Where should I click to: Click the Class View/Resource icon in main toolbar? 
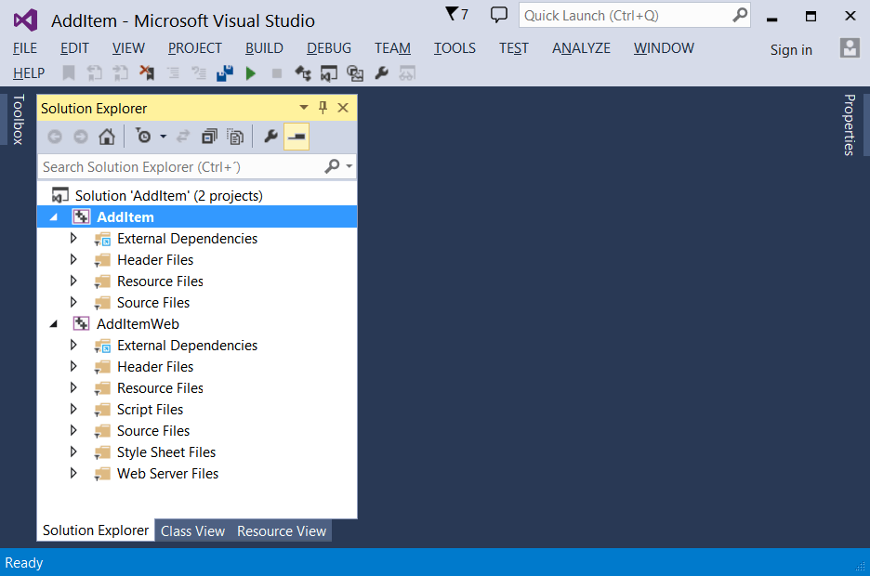pyautogui.click(x=355, y=73)
